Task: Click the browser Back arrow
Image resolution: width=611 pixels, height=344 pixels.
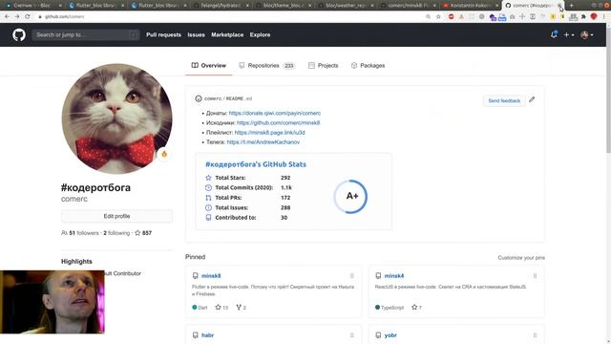Action: coord(7,17)
